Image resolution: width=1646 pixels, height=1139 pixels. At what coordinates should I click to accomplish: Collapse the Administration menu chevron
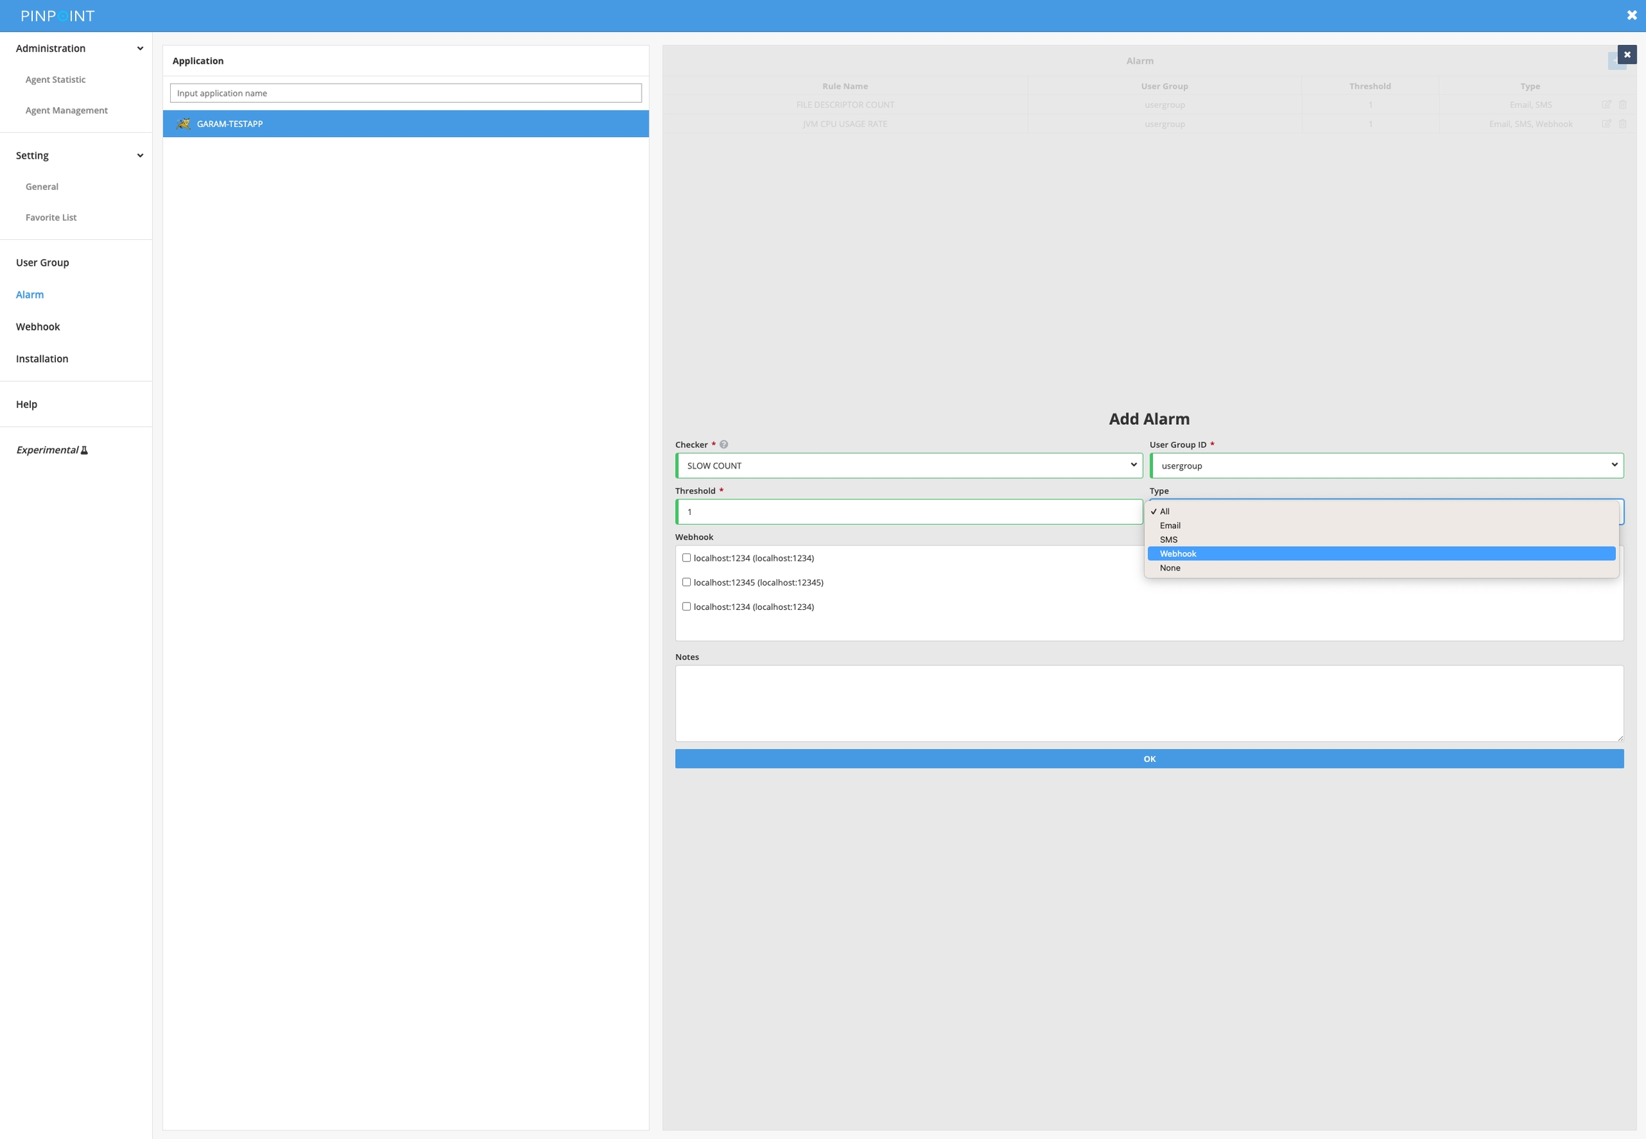(140, 49)
